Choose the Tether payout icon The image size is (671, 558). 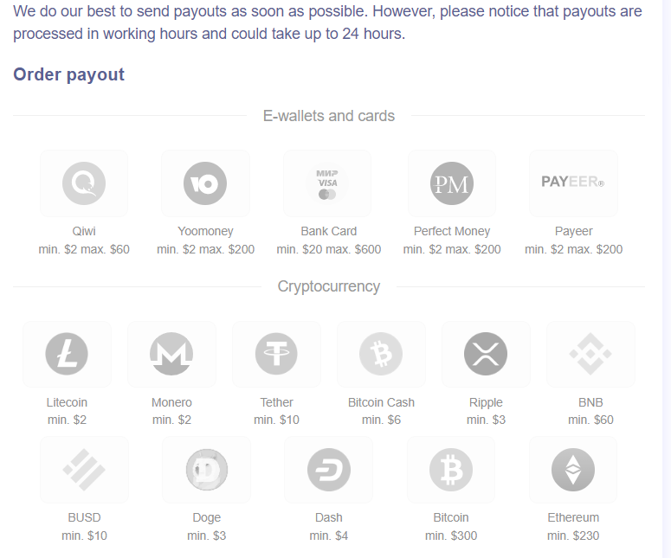click(x=276, y=354)
